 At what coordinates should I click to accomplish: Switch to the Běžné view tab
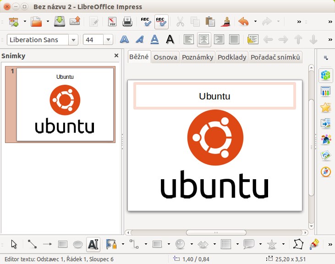tap(139, 57)
